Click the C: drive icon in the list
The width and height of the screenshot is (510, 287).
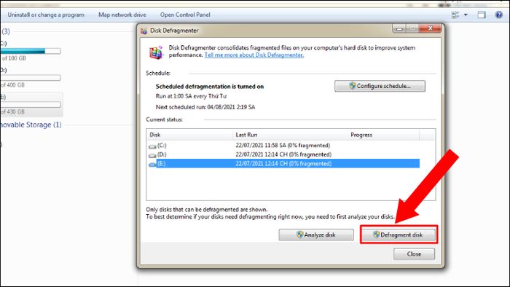pyautogui.click(x=152, y=146)
